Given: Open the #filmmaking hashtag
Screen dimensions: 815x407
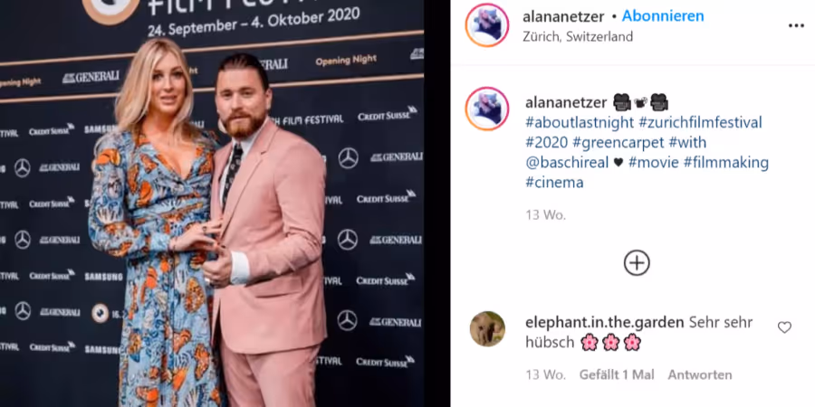Looking at the screenshot, I should 725,163.
